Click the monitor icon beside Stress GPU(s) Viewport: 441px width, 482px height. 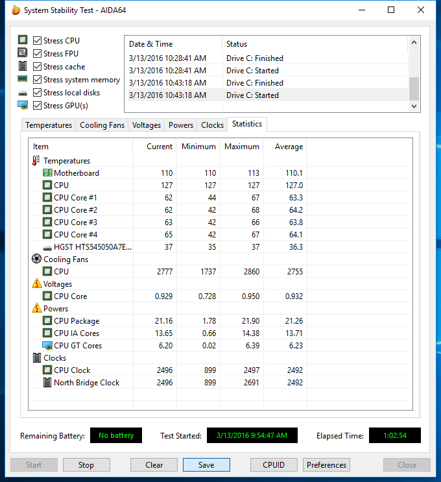[23, 105]
